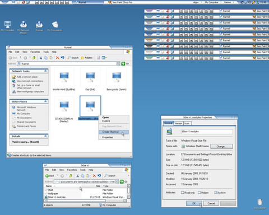The height and width of the screenshot is (215, 269).
Task: Check the Hidden attribute checkbox
Action: pos(199,193)
